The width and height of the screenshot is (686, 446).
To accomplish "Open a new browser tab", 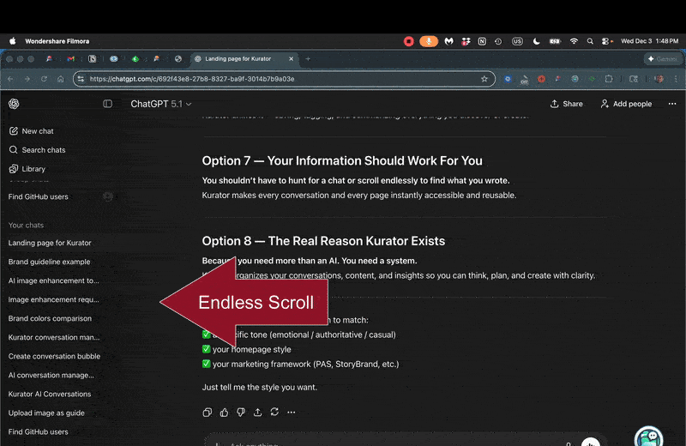I will (x=308, y=58).
